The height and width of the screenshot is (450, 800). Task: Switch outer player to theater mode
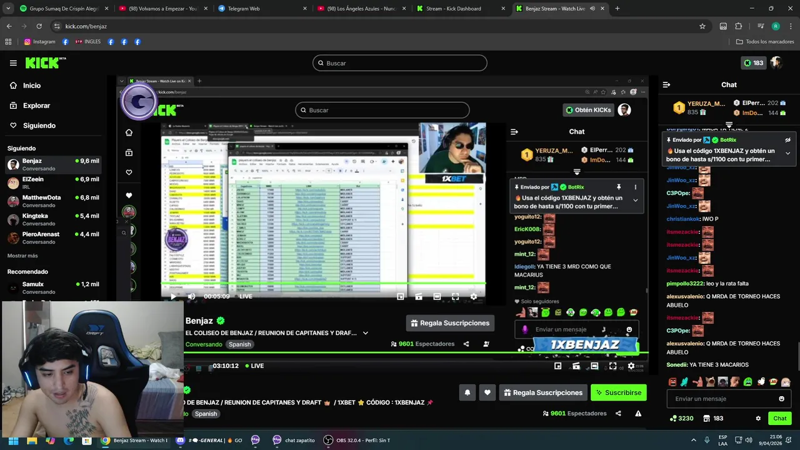[x=594, y=366]
